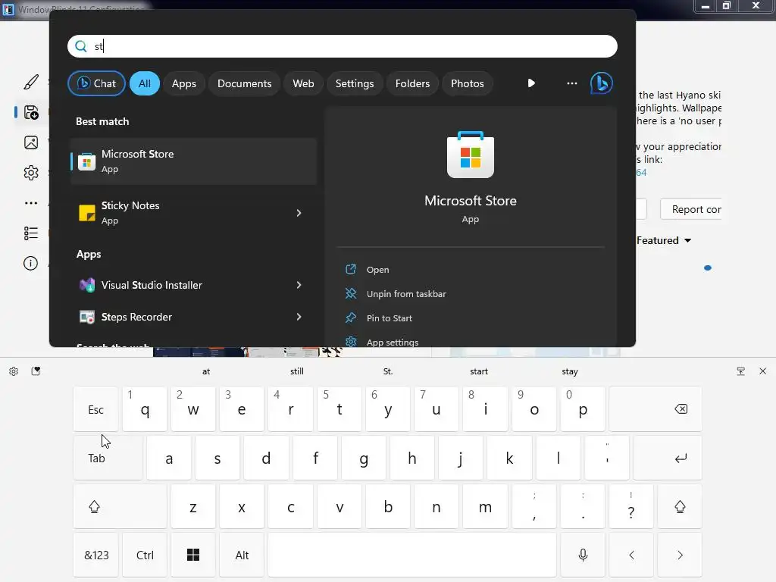Tap the left arrow key
The width and height of the screenshot is (776, 582).
631,555
